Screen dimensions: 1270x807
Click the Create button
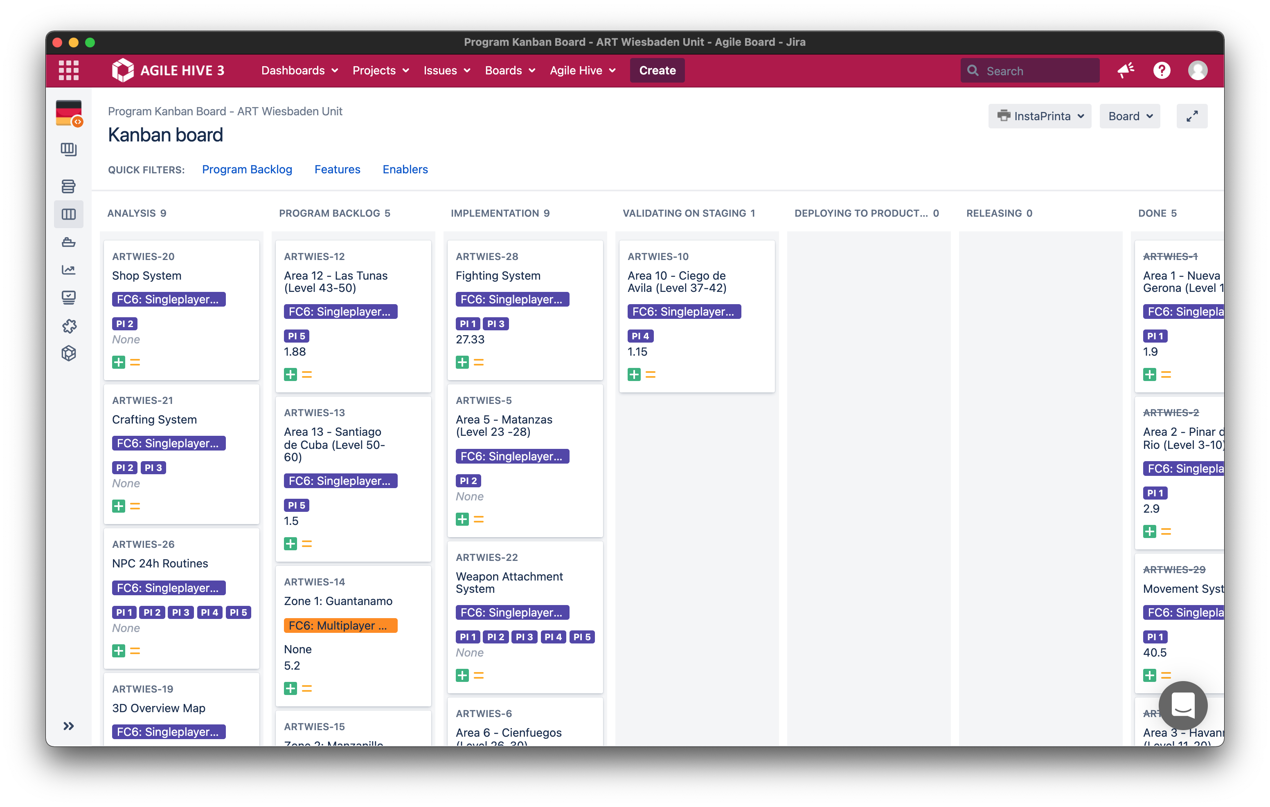tap(657, 70)
